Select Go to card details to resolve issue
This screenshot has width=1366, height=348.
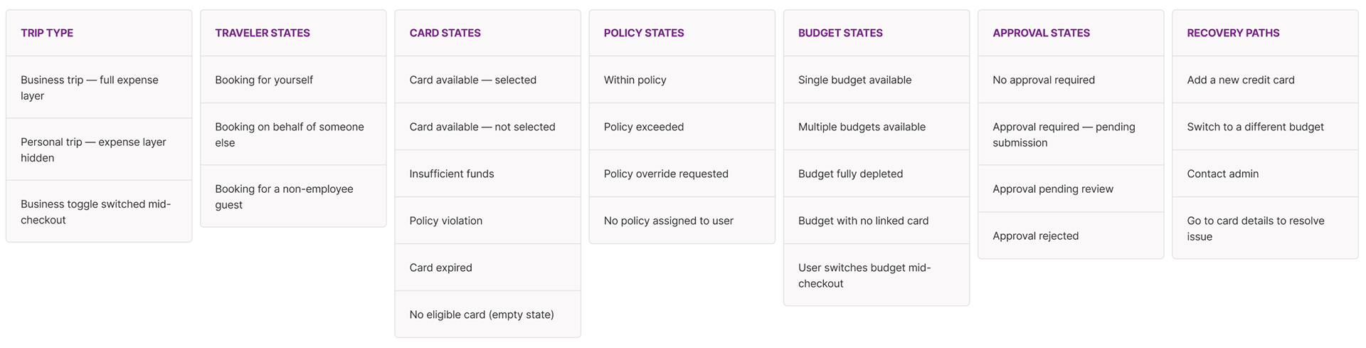click(x=1265, y=228)
